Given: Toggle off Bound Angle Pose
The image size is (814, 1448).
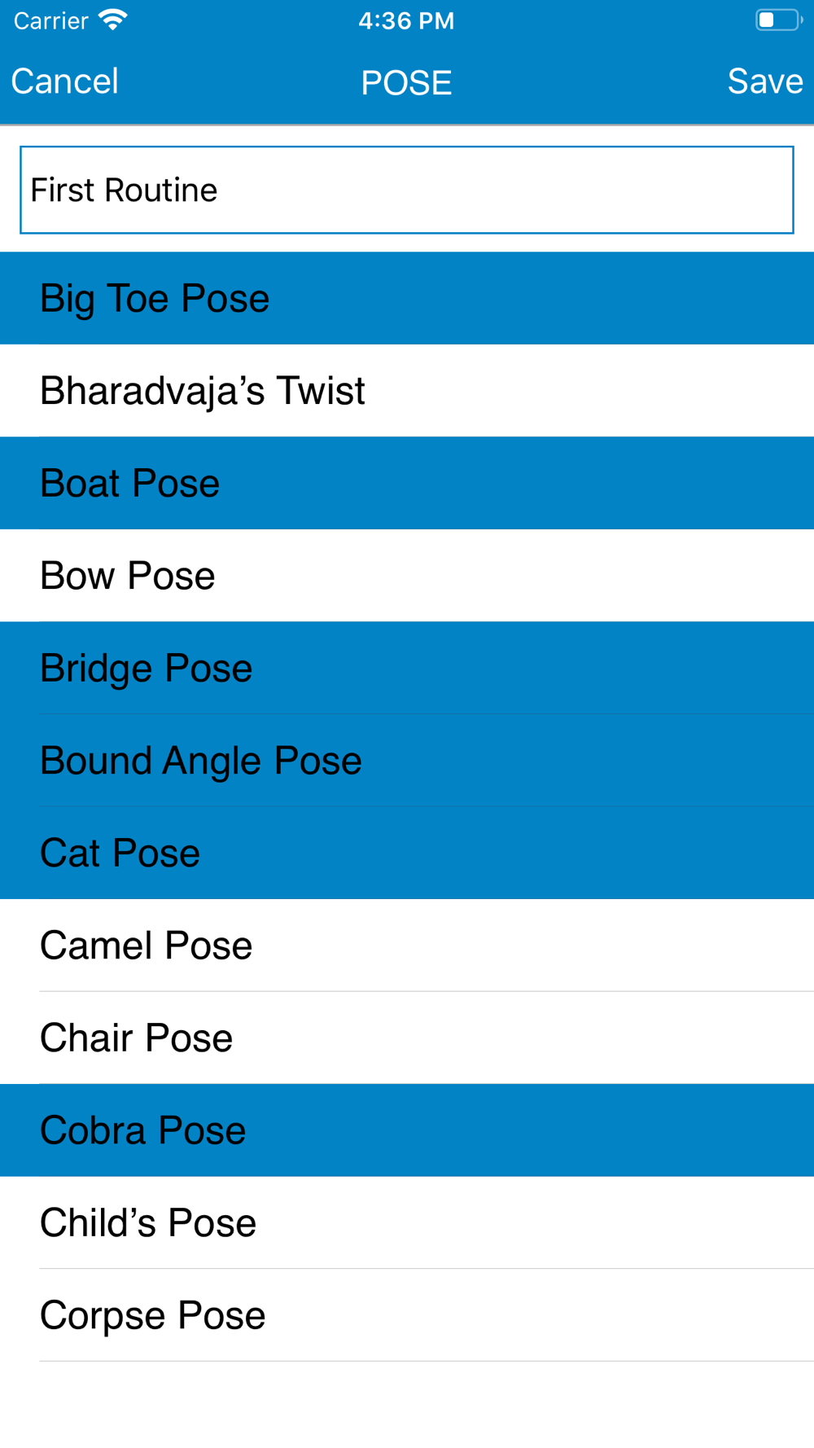Looking at the screenshot, I should tap(407, 761).
